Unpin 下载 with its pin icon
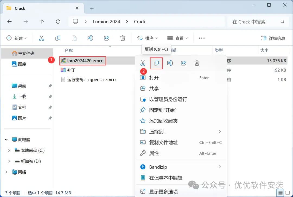This screenshot has height=197, width=293. [x=50, y=97]
